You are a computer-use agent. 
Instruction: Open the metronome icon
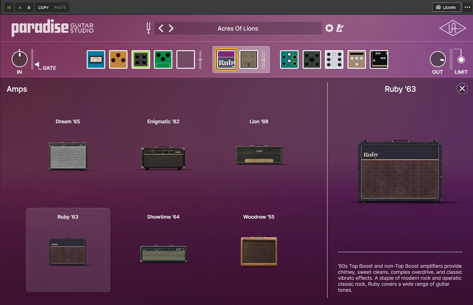(340, 28)
